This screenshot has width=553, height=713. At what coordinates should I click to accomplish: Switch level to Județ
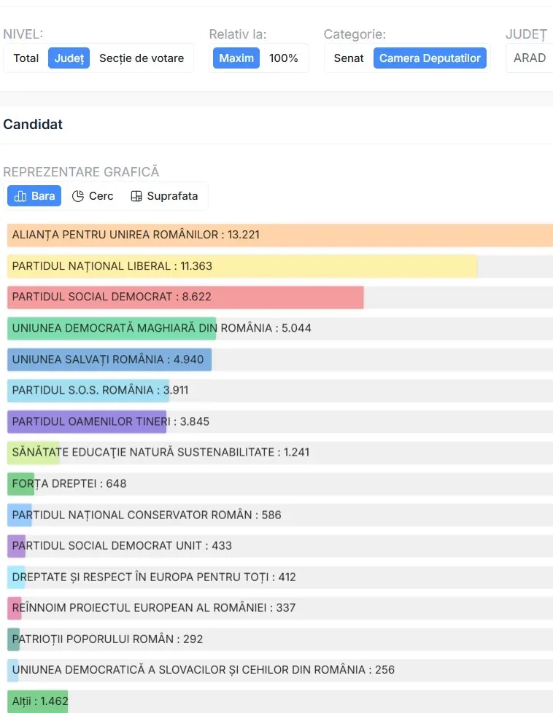[x=69, y=58]
